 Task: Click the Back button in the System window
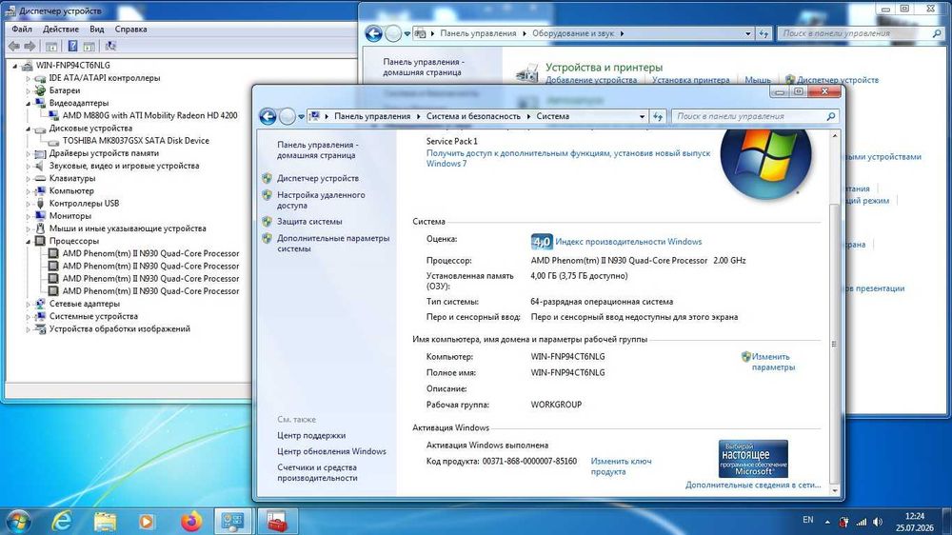tap(268, 116)
